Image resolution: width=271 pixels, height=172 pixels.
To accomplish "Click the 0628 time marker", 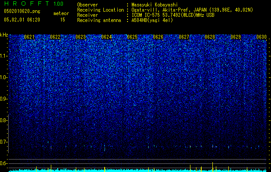I will tap(210, 37).
